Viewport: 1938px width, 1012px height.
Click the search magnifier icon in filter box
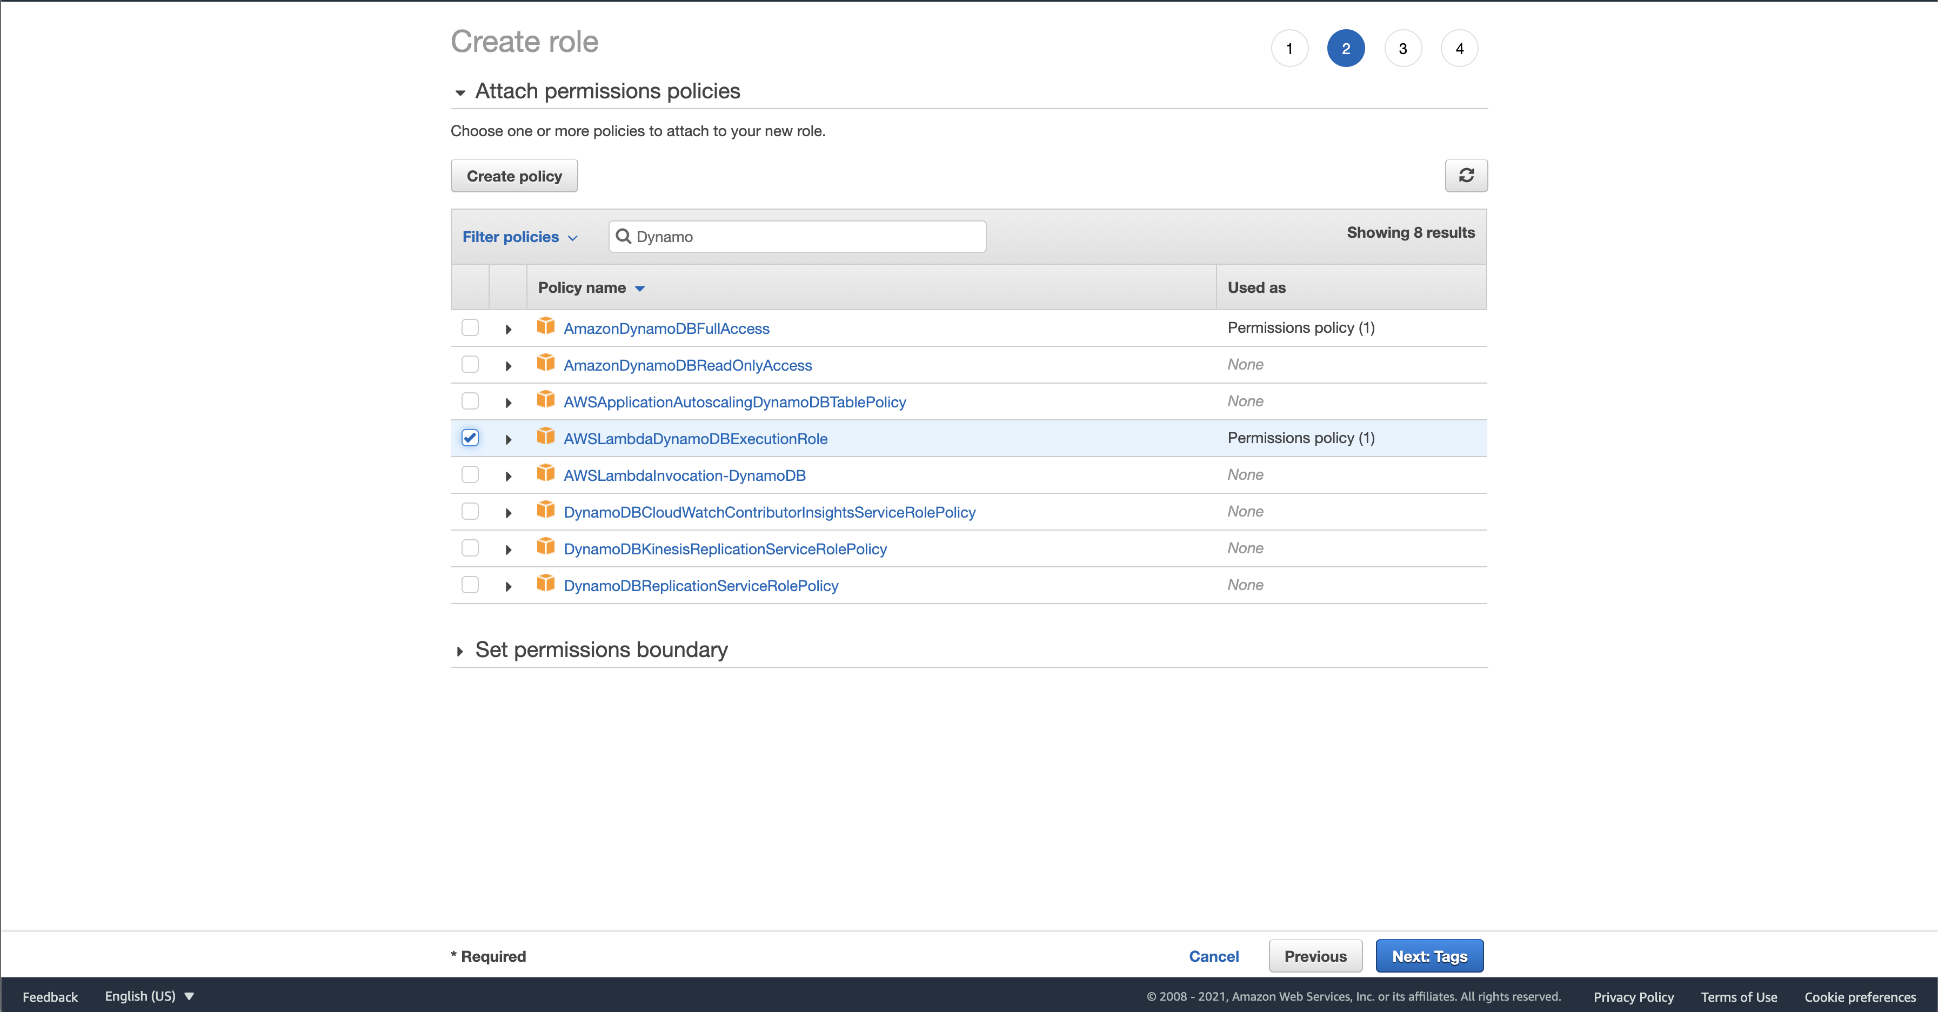[x=623, y=236]
